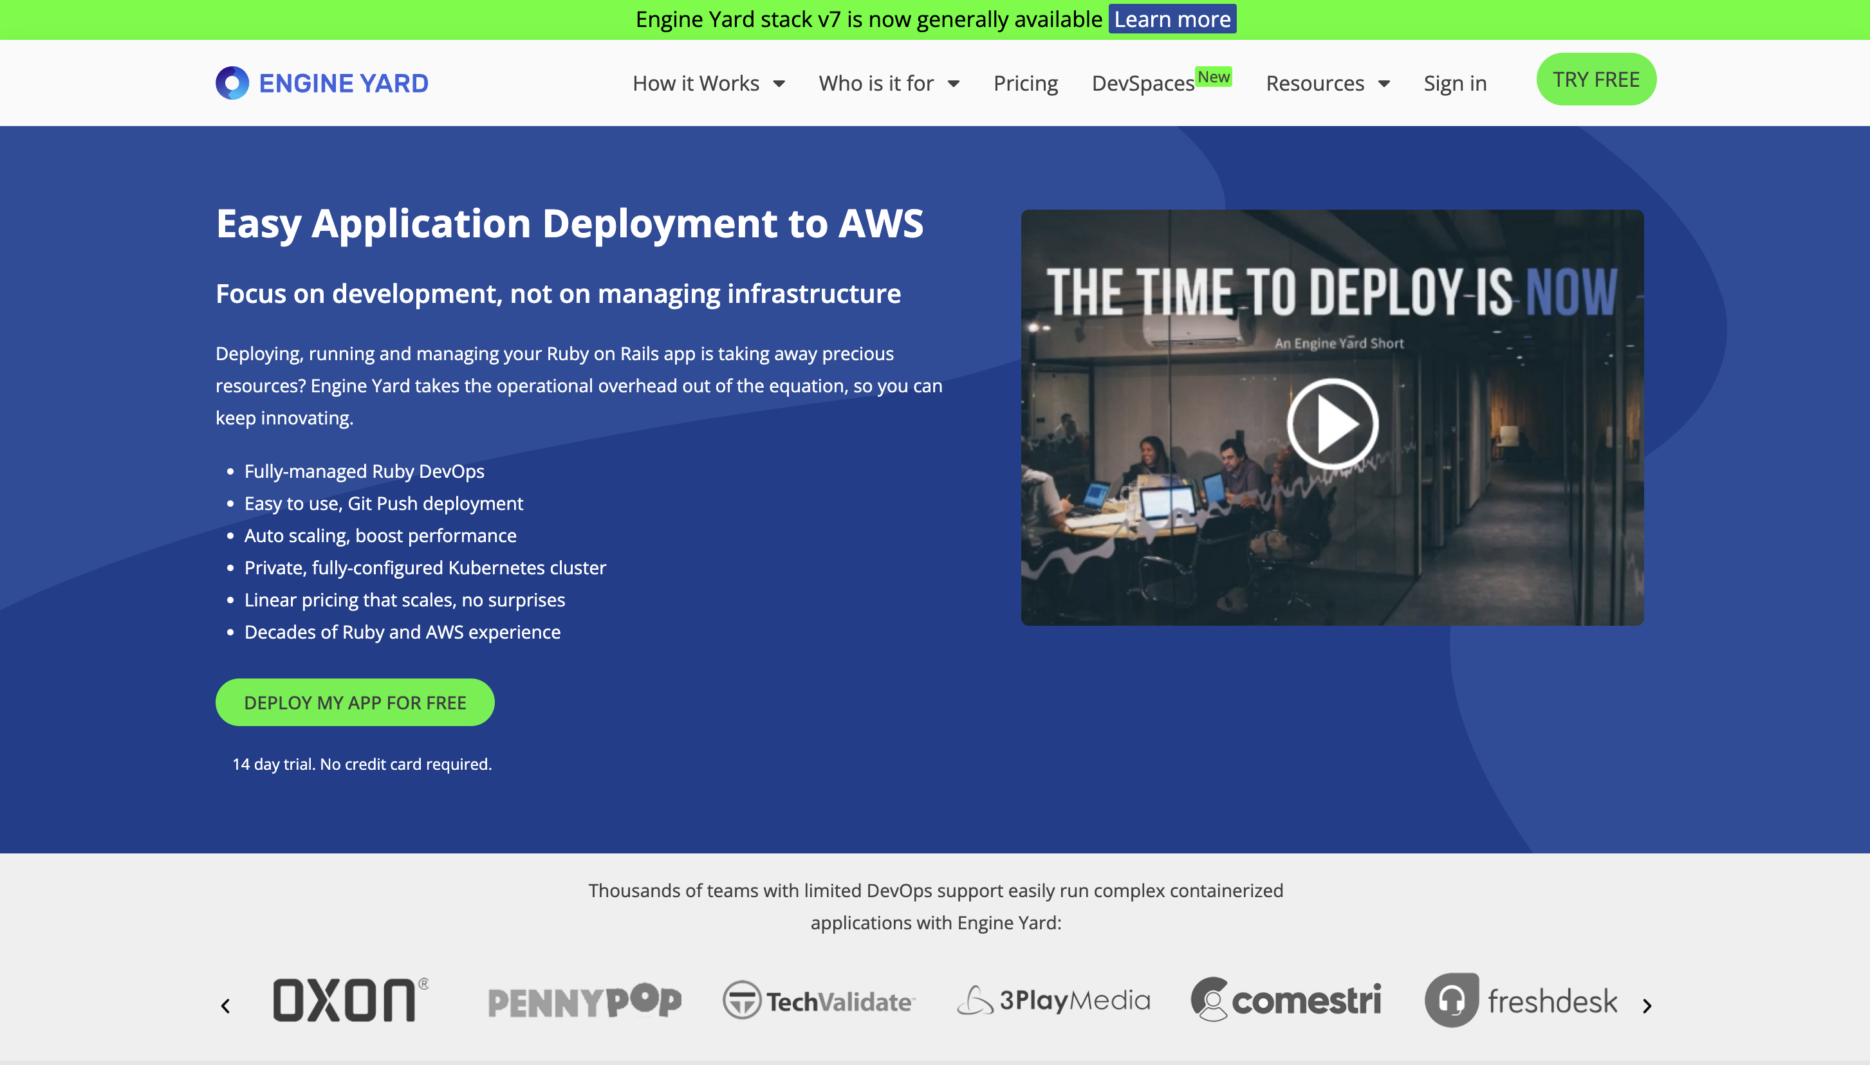Advance to next customer logos

[x=1647, y=1006]
